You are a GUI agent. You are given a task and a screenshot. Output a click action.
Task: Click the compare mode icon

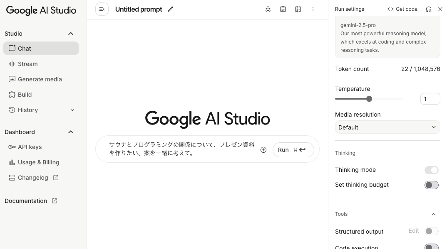point(298,9)
